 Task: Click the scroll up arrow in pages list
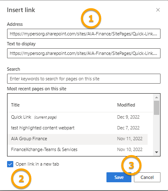click(x=156, y=97)
